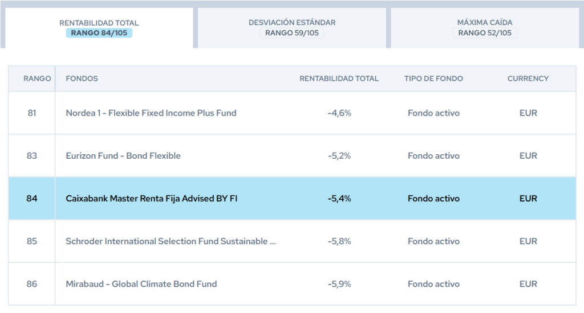This screenshot has height=313, width=584.
Task: Click EUR in the Mirabaud row
Action: [528, 284]
